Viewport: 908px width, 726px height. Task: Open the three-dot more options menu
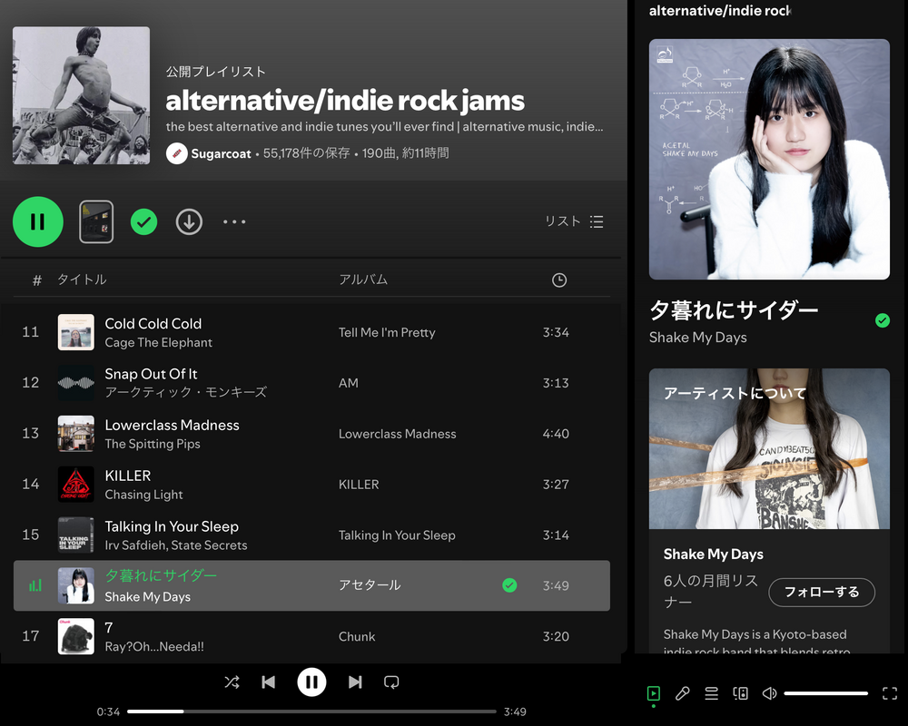click(234, 221)
